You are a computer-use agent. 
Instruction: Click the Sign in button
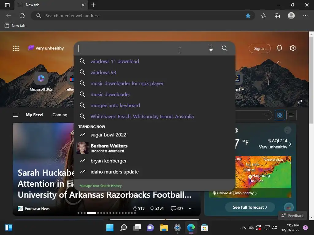point(259,48)
